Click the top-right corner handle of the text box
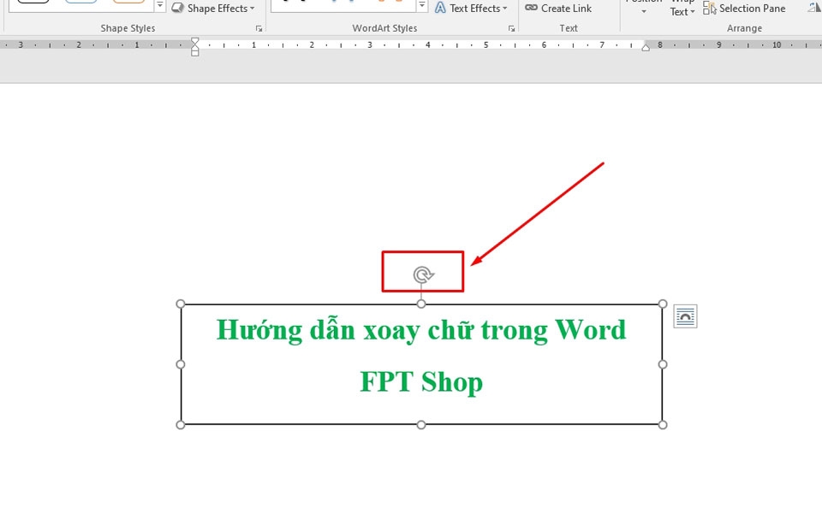 pyautogui.click(x=663, y=304)
